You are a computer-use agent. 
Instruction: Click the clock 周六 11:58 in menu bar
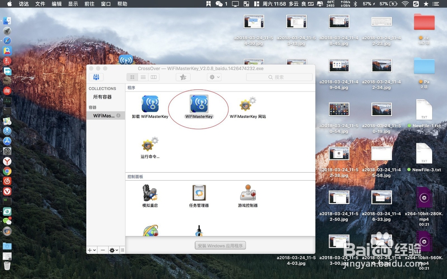point(274,4)
